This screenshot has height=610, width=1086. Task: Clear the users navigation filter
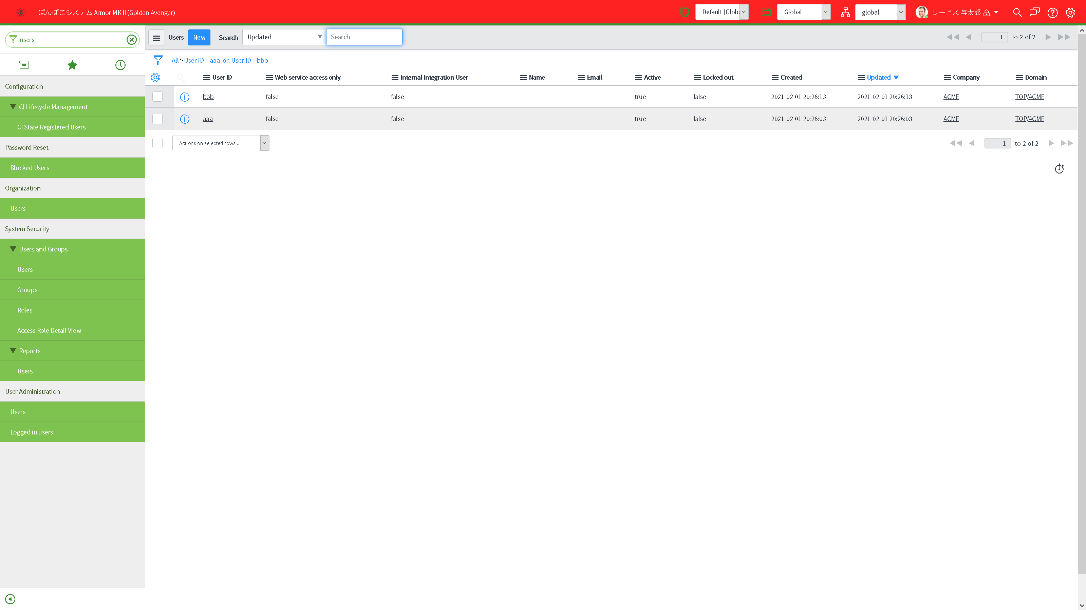tap(132, 40)
